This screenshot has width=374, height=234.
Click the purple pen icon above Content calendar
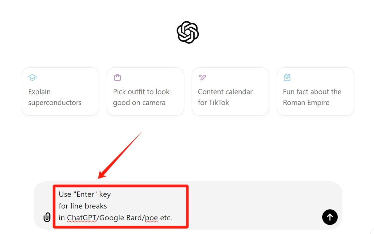click(x=202, y=77)
